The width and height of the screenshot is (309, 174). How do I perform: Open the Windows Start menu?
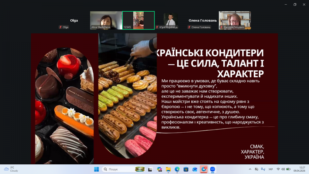(96, 169)
